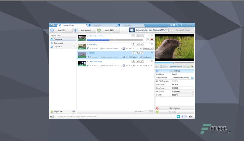Viewport: 244px width, 141px height.
Task: Click the save icon in the Wildlife row
Action: [x=123, y=57]
